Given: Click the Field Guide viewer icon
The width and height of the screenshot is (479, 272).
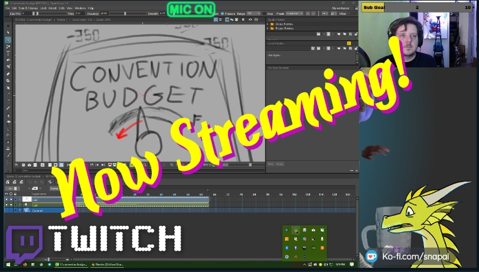Looking at the screenshot, I should (x=220, y=20).
